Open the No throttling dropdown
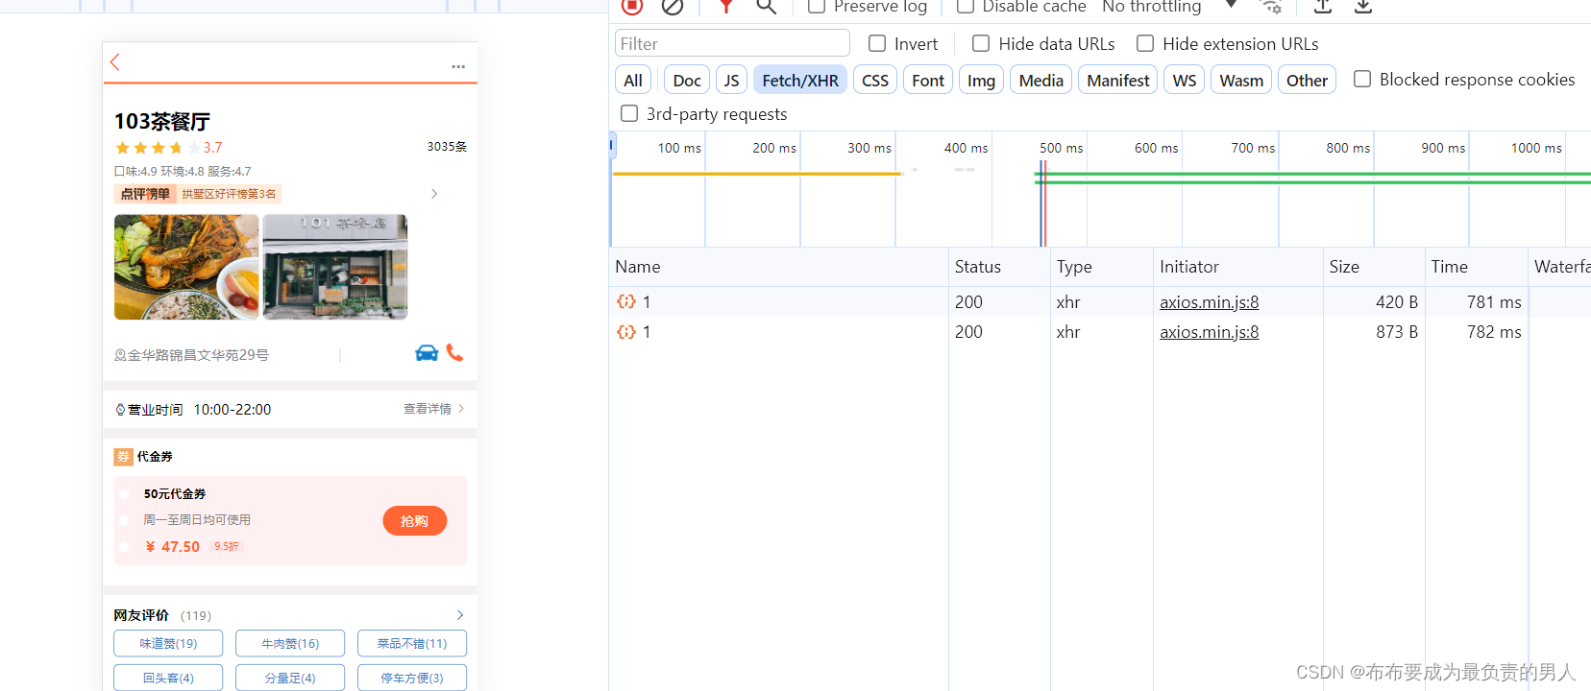The width and height of the screenshot is (1591, 691). click(1169, 7)
